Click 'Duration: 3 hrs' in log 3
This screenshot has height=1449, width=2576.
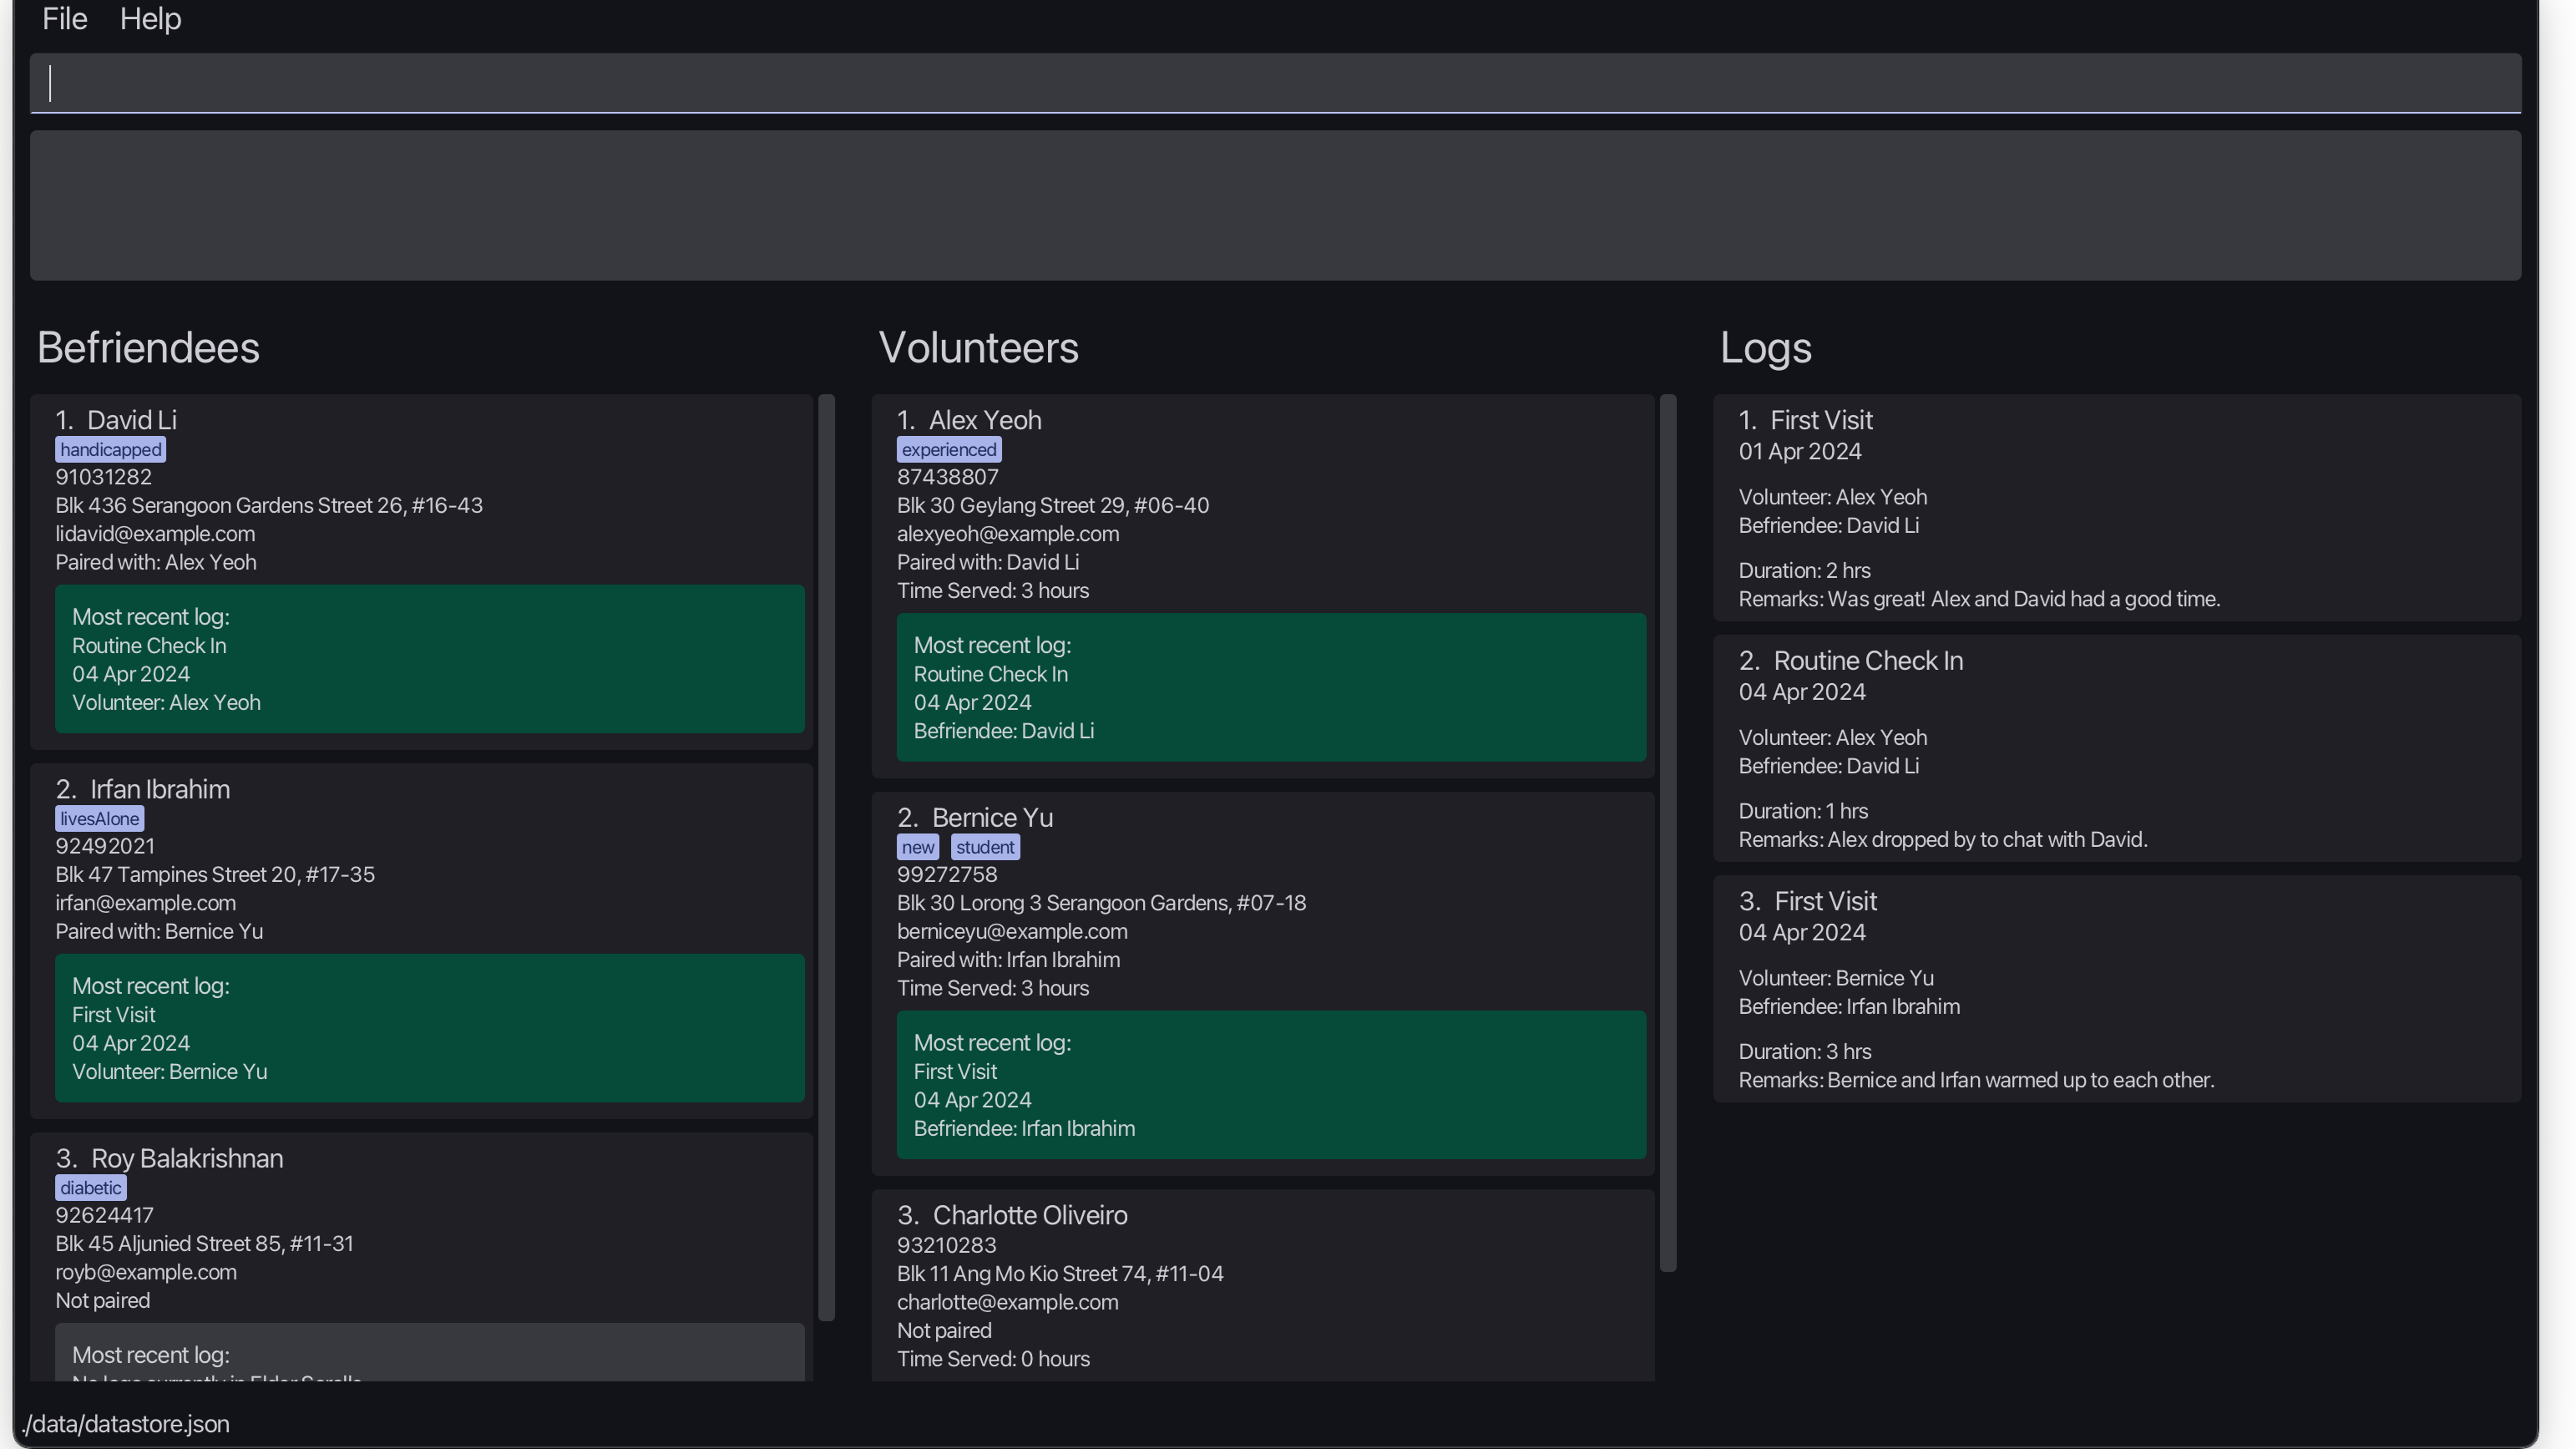click(x=1805, y=1052)
